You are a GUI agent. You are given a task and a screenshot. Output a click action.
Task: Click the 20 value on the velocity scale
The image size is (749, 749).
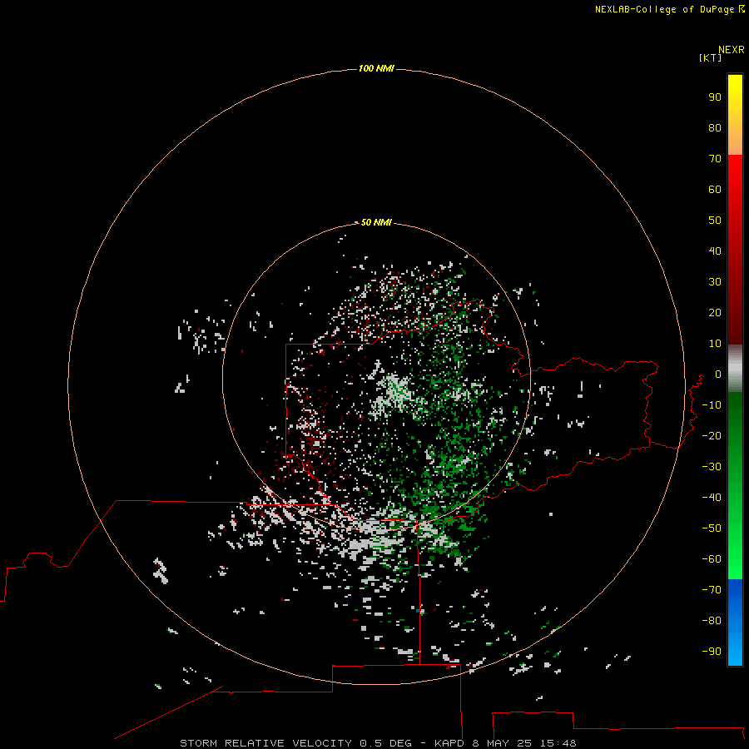point(715,313)
